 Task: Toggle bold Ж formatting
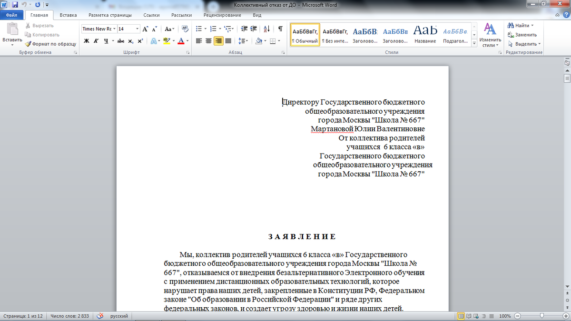click(x=86, y=41)
